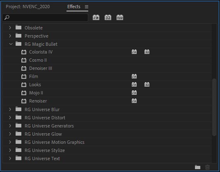Click RG Universe Blur folder icon

[18, 109]
